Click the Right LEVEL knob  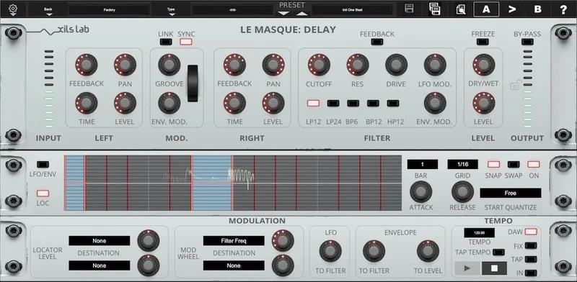point(273,103)
